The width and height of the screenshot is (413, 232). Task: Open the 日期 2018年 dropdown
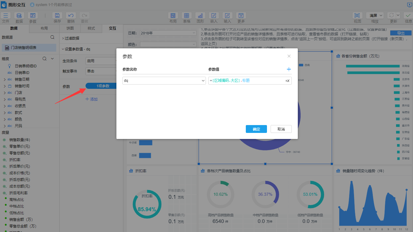click(x=168, y=33)
